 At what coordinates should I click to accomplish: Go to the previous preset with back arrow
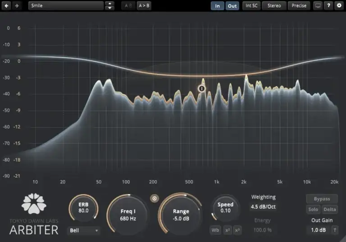(x=6, y=5)
